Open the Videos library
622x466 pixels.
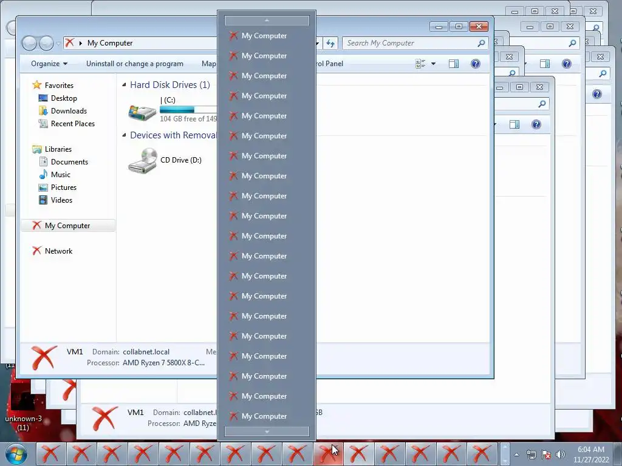pos(61,200)
